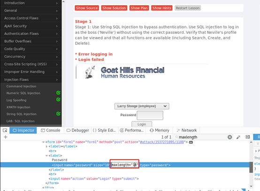Viewport: 260px width, 191px height.
Task: Collapse the form1 node in markup view
Action: tap(44, 142)
